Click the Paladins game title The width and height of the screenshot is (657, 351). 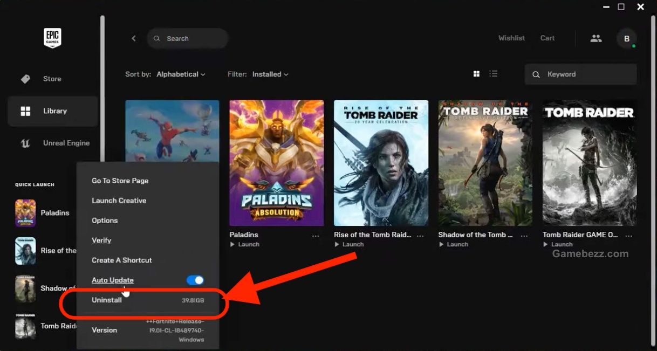point(244,235)
